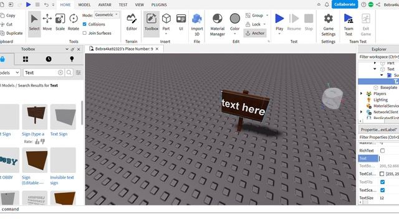Open the Models category dropdown
Image resolution: width=399 pixels, height=224 pixels.
(10, 73)
